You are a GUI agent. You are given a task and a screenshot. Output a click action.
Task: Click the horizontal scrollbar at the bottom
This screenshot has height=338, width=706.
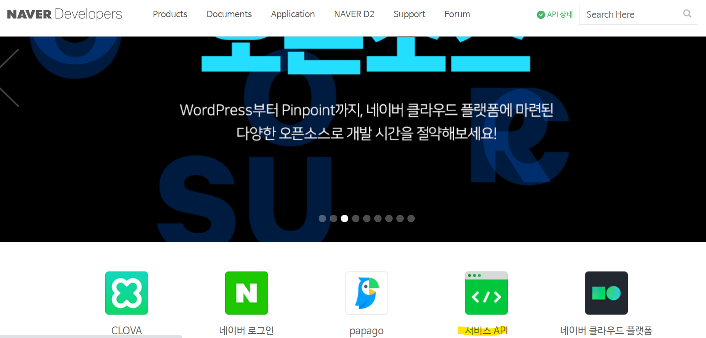[91, 336]
